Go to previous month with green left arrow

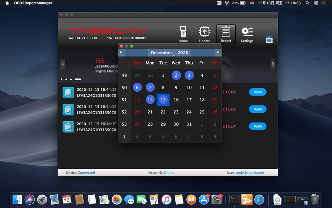tap(121, 53)
